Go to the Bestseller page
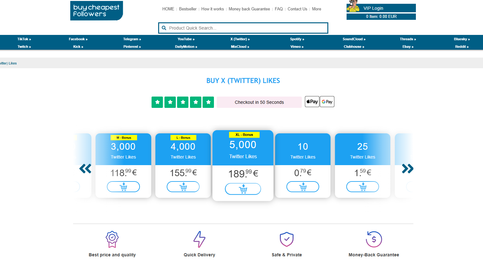Screen dimensions: 483x262 click(187, 9)
